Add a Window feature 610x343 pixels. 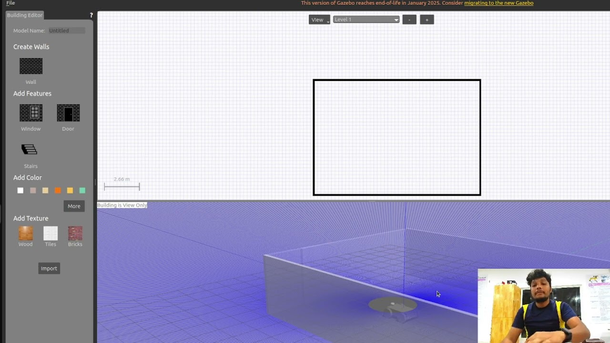point(31,113)
